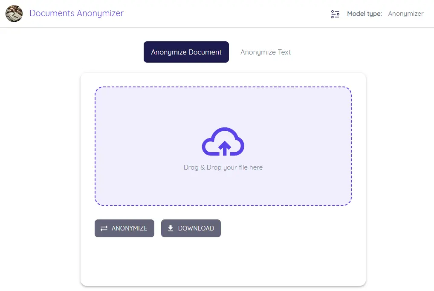The width and height of the screenshot is (434, 291).
Task: Select the Anonymize Document tab
Action: pyautogui.click(x=186, y=52)
